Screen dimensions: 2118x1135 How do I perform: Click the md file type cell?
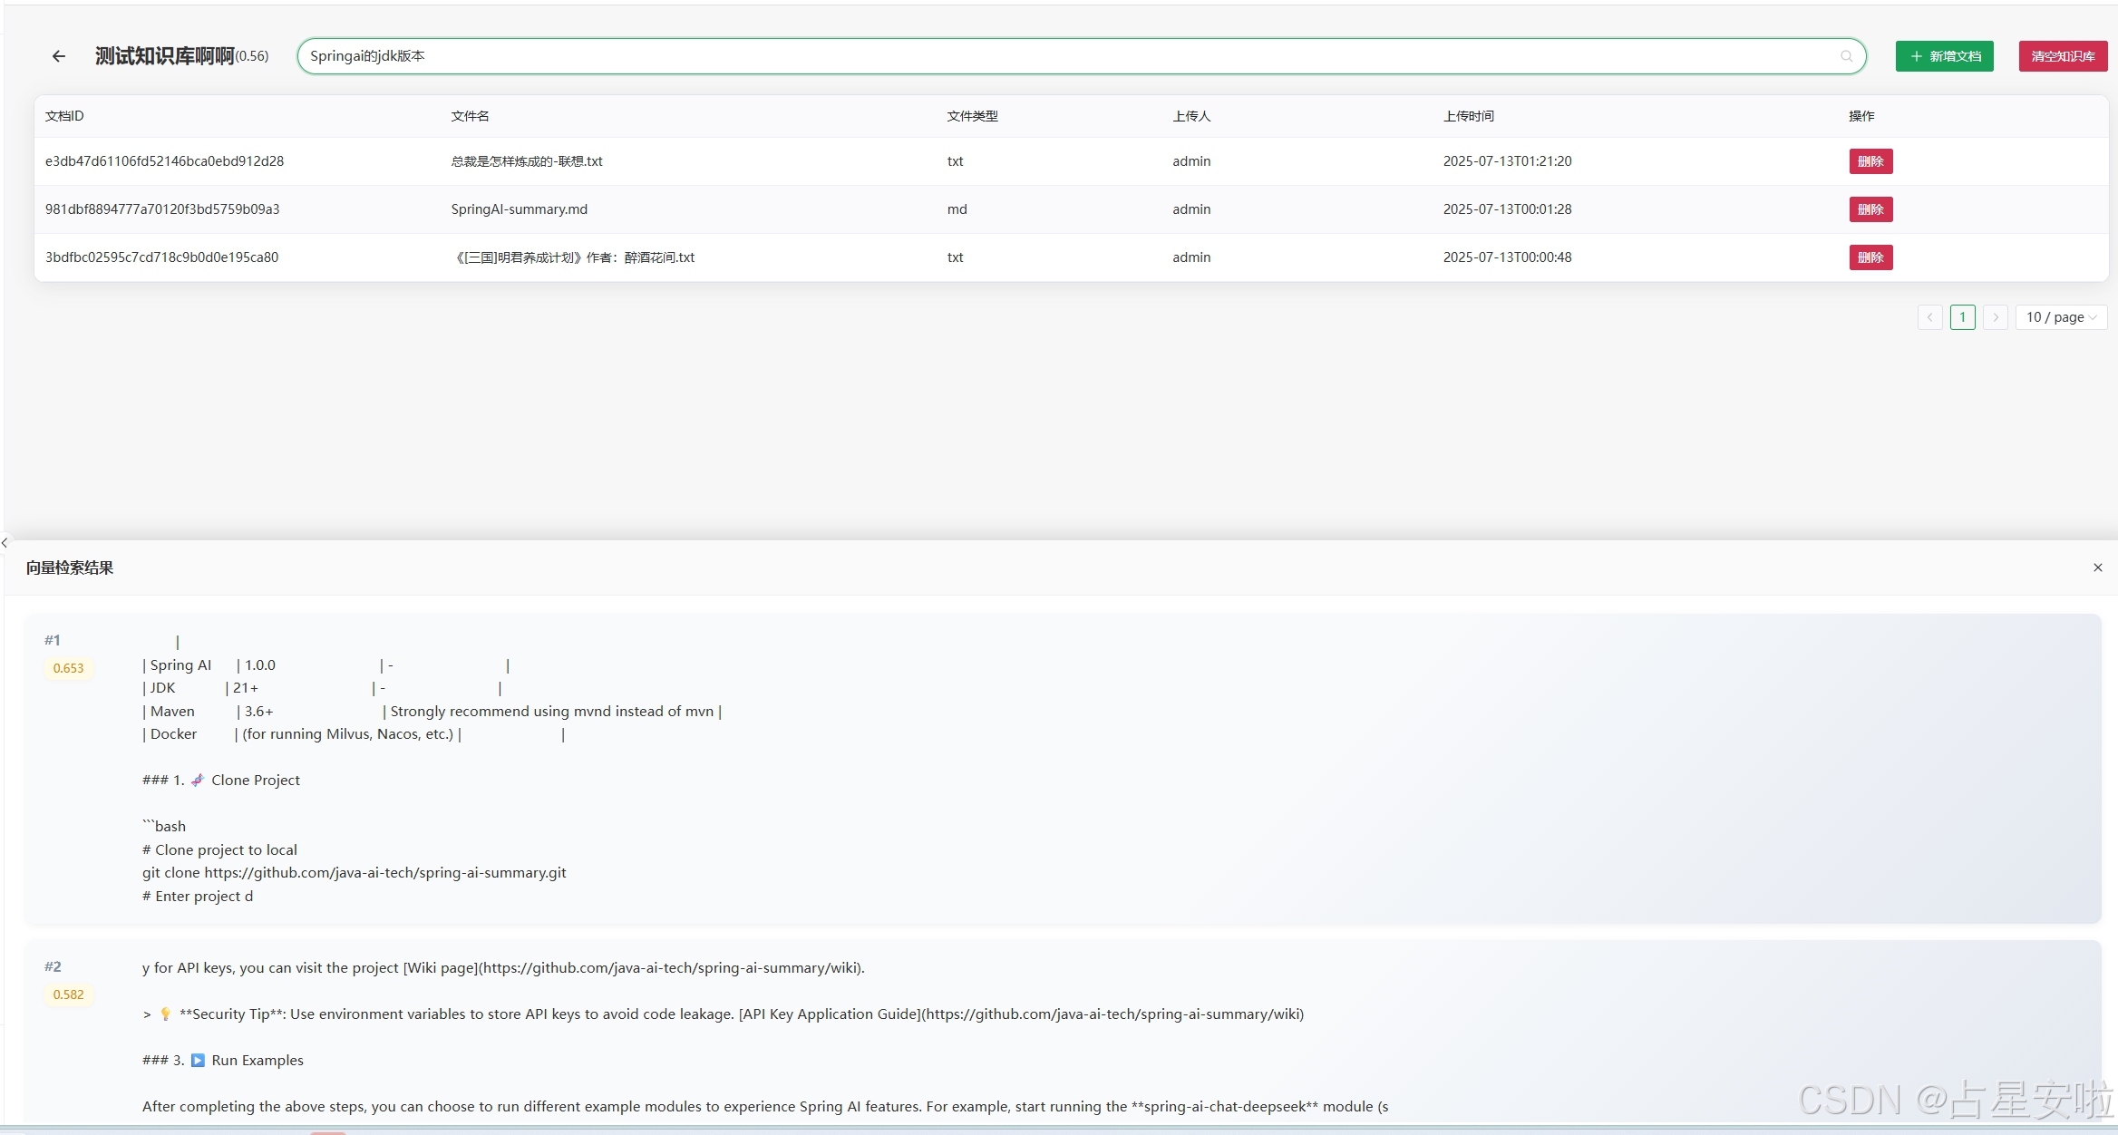(x=957, y=209)
